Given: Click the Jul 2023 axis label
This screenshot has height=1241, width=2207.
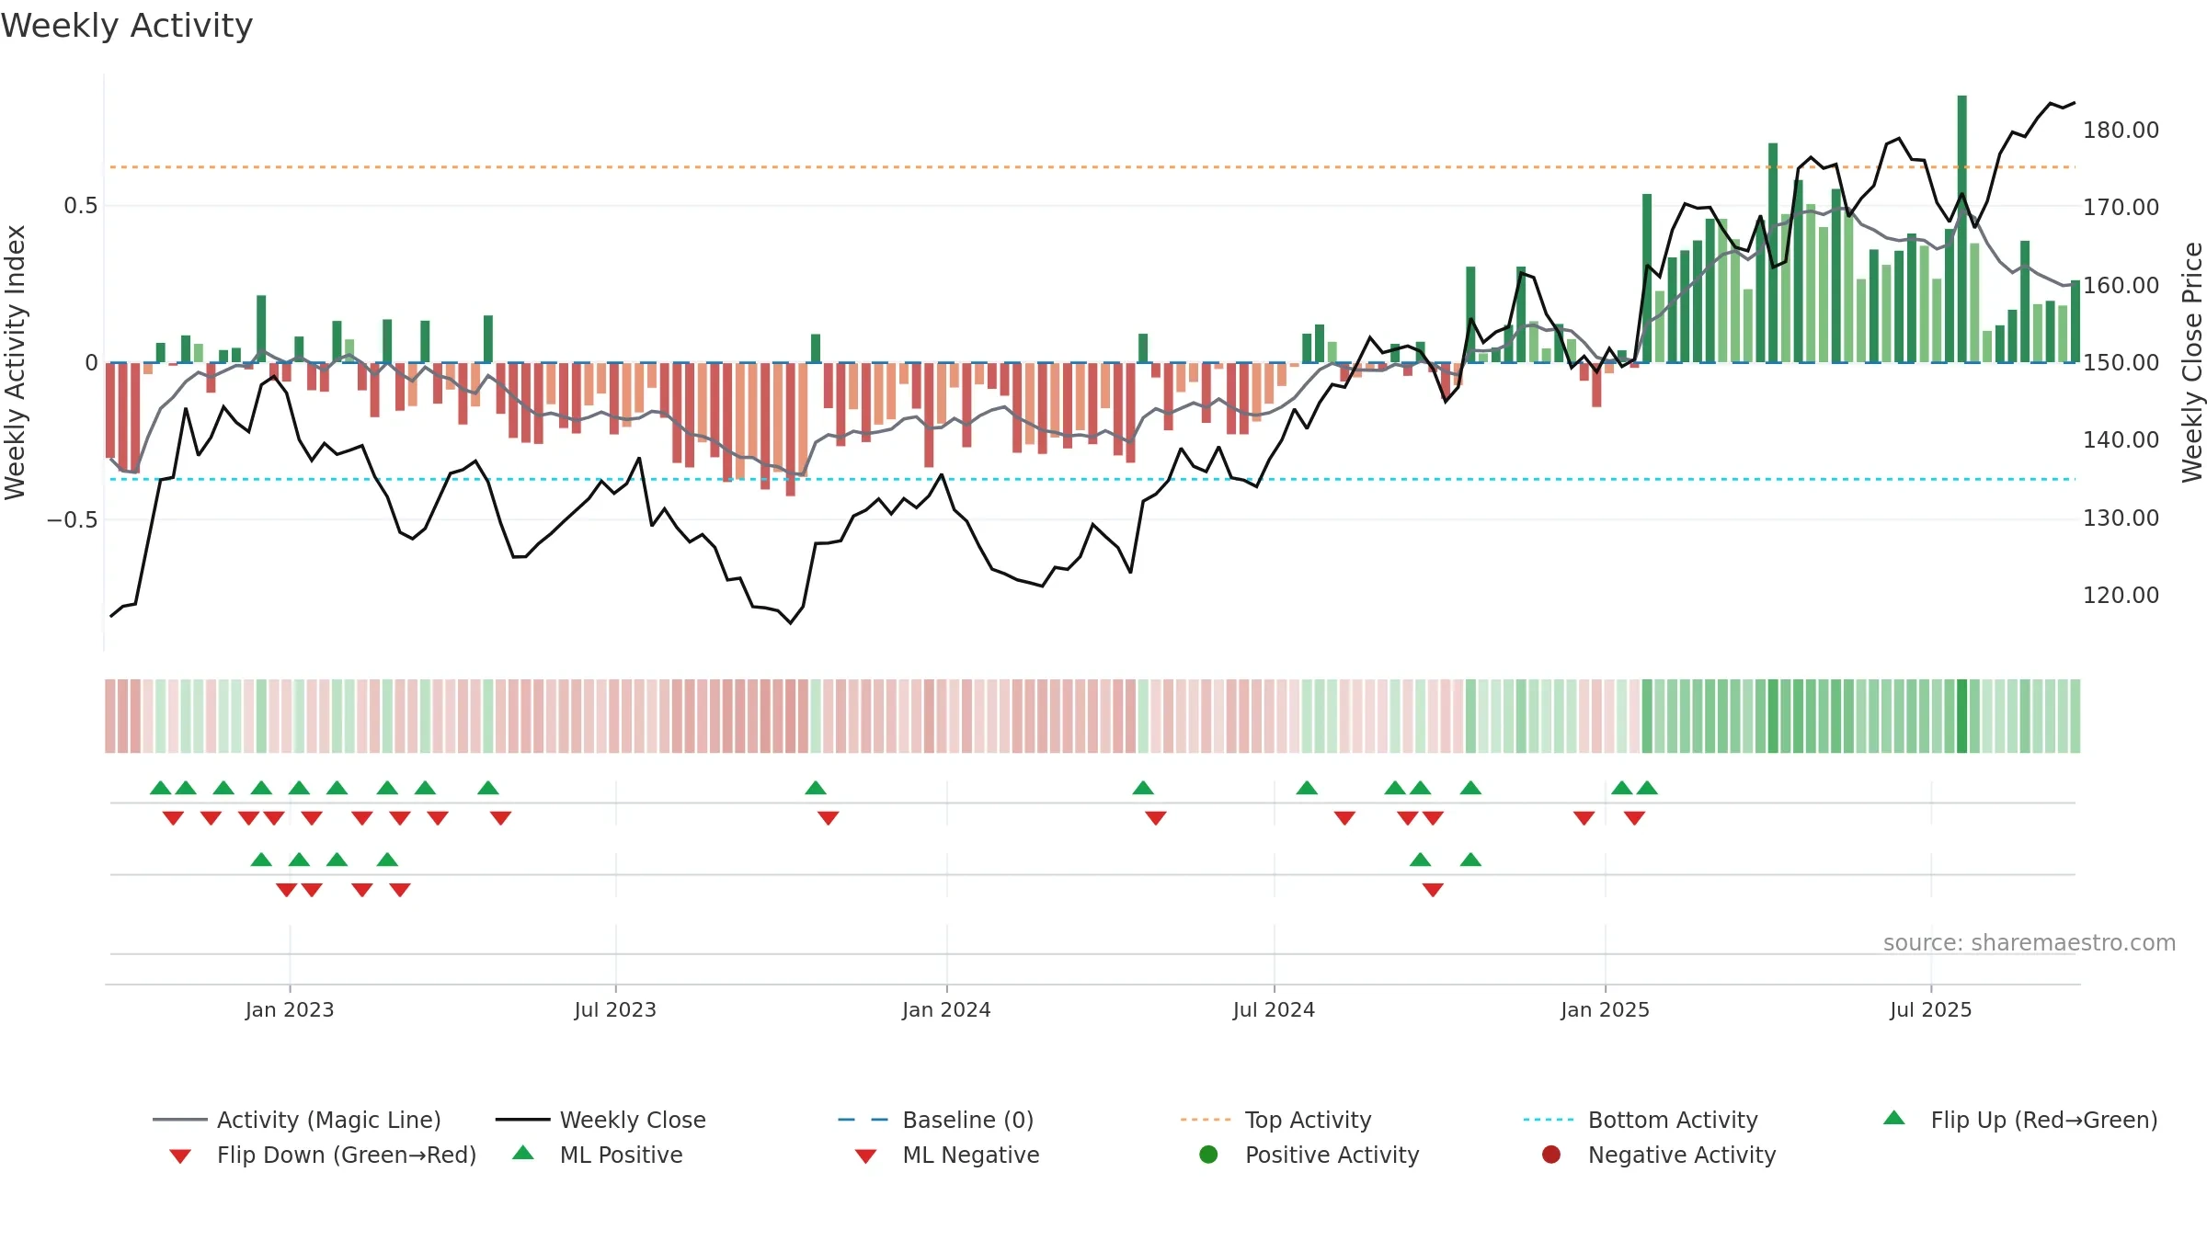Looking at the screenshot, I should coord(615,1009).
